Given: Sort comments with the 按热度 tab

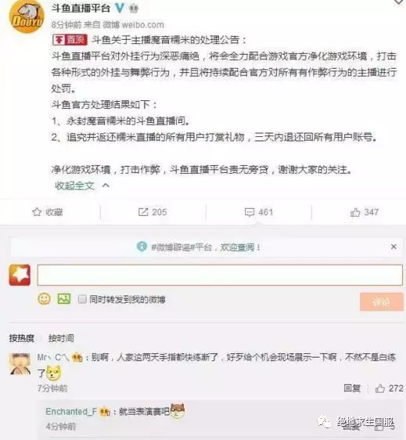Looking at the screenshot, I should pyautogui.click(x=22, y=338).
